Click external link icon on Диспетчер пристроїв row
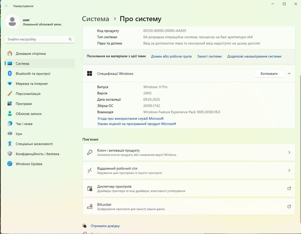 (x=289, y=188)
